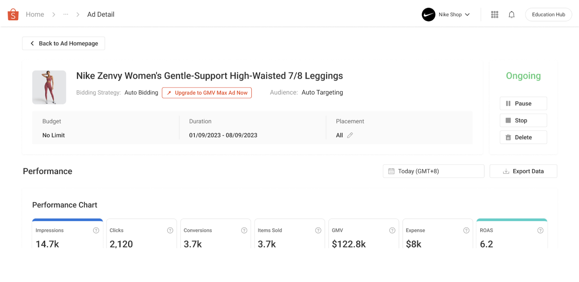579x282 pixels.
Task: Click the No Limit budget value
Action: (x=54, y=135)
